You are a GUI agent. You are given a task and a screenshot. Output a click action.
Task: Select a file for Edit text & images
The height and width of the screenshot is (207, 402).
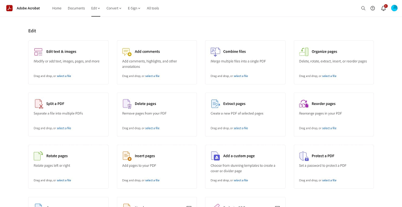64,76
